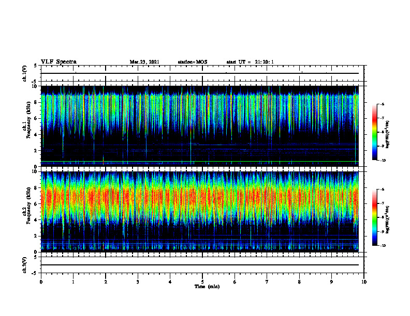Click the '-10' label on ch.2 colorbar
This screenshot has width=410, height=316.
tap(383, 246)
